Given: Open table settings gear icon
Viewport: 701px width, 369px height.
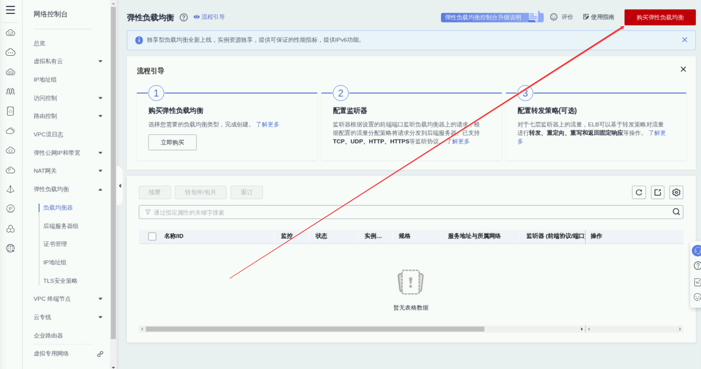Looking at the screenshot, I should coord(677,192).
